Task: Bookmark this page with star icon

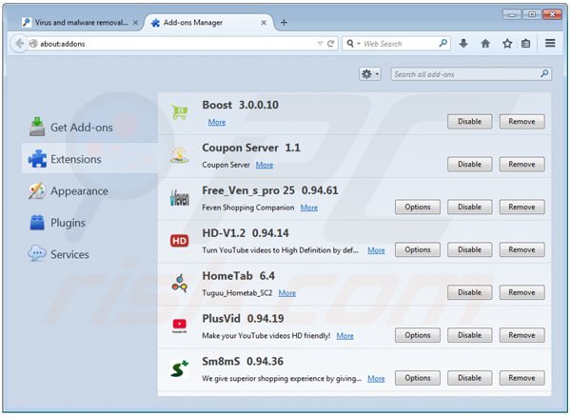Action: click(507, 44)
